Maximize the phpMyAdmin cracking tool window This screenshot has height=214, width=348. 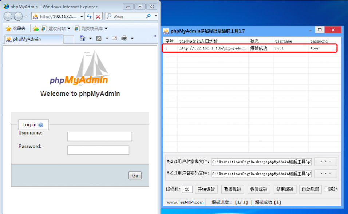click(320, 30)
